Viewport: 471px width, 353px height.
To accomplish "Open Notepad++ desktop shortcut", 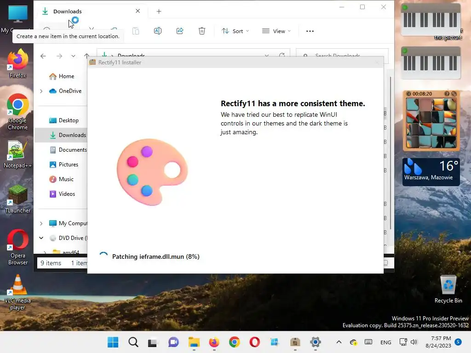I will point(18,154).
